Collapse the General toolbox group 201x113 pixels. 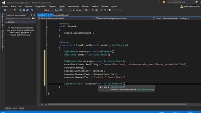coord(7,22)
